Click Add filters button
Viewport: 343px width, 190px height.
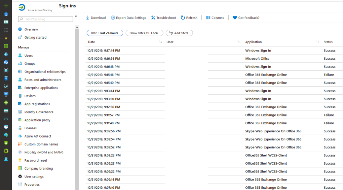[179, 33]
